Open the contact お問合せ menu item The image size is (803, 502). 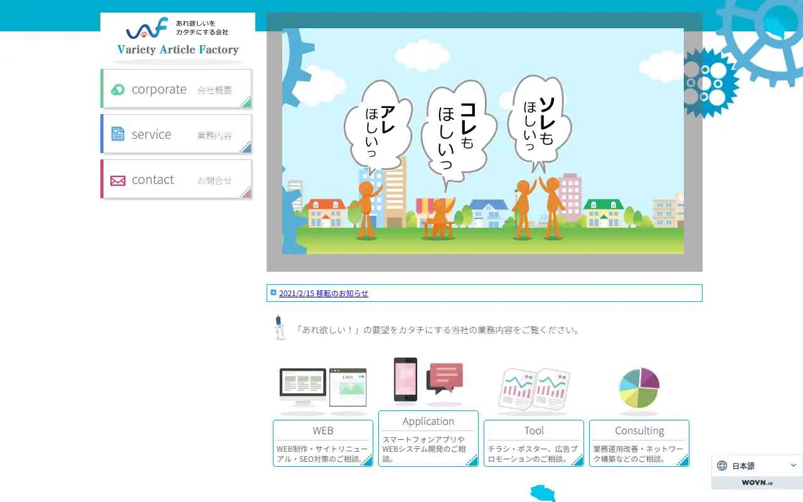[176, 179]
